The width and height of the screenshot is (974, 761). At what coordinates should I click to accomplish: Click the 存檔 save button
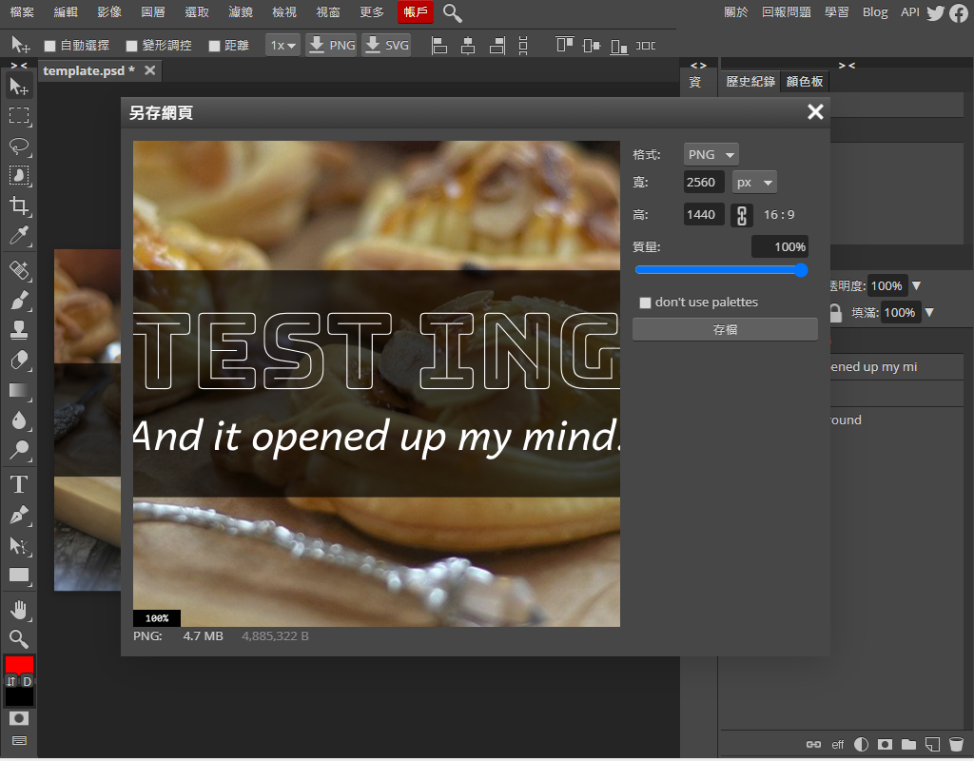point(725,329)
